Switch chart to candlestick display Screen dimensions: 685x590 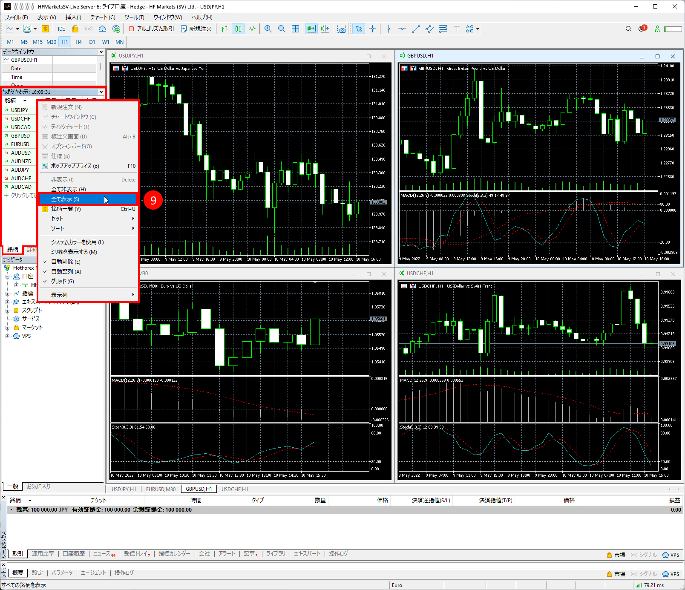click(238, 29)
